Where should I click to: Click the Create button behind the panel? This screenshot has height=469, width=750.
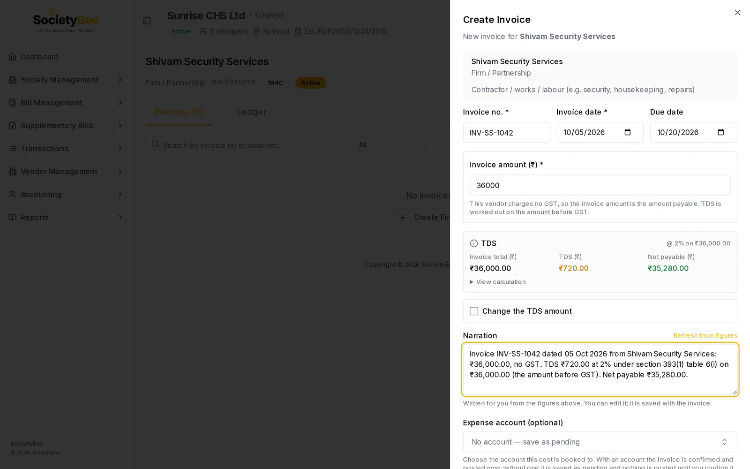[422, 217]
